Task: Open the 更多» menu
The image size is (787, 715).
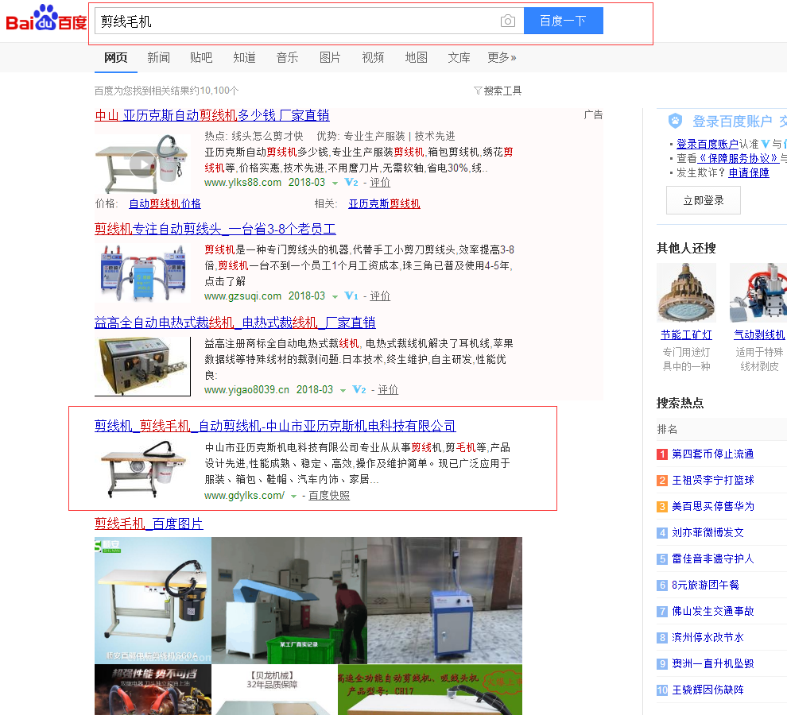Action: pos(502,57)
